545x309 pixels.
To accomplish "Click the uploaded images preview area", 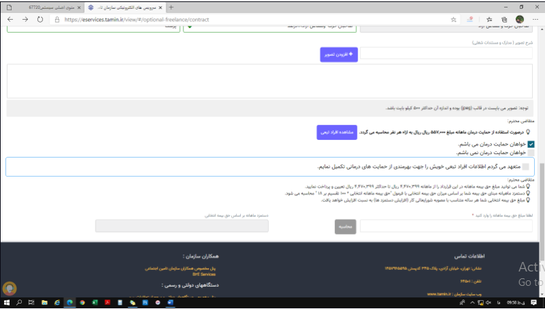I will [269, 81].
